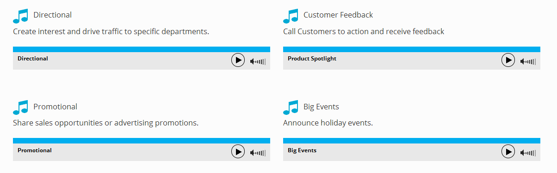The image size is (557, 173).
Task: Click the music note icon beside Customer Feedback
Action: pos(291,16)
